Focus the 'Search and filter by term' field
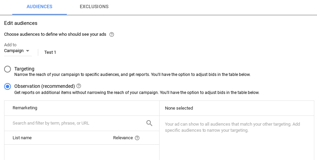 [75, 123]
